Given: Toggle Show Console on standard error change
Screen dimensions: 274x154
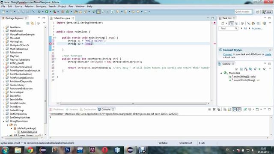Looking at the screenshot, I should click(x=239, y=110).
